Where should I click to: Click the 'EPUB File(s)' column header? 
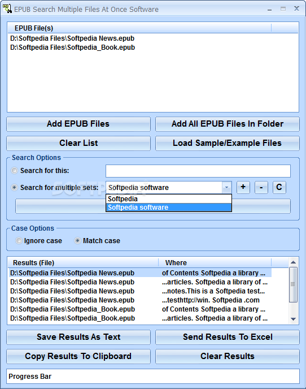click(x=139, y=28)
